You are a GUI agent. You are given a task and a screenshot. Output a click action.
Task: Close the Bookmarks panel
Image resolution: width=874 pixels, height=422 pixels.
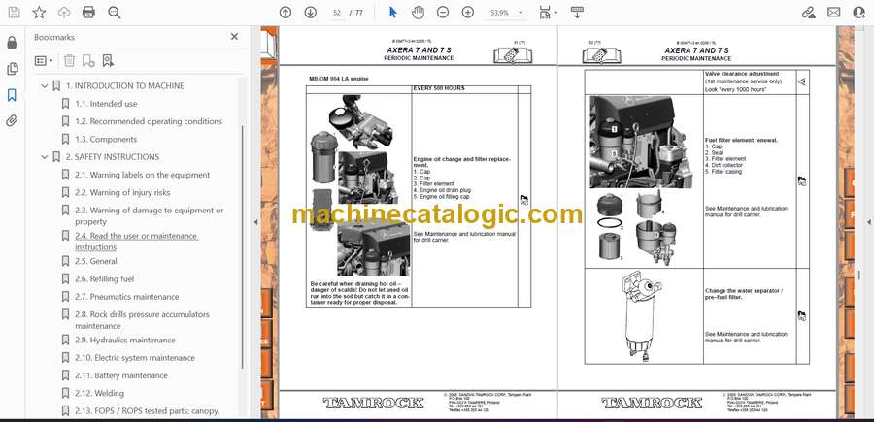click(234, 37)
